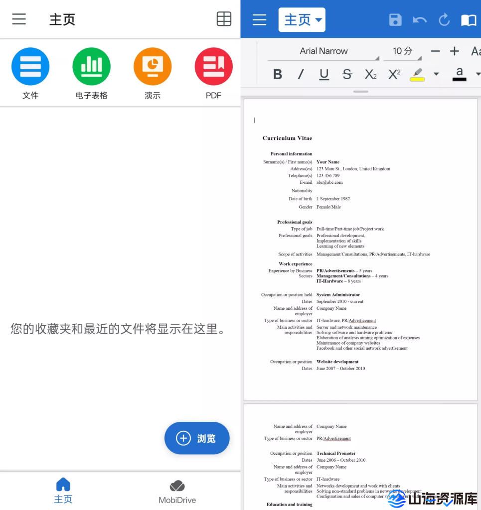This screenshot has width=481, height=510.
Task: Redo the last edit
Action: coord(444,20)
